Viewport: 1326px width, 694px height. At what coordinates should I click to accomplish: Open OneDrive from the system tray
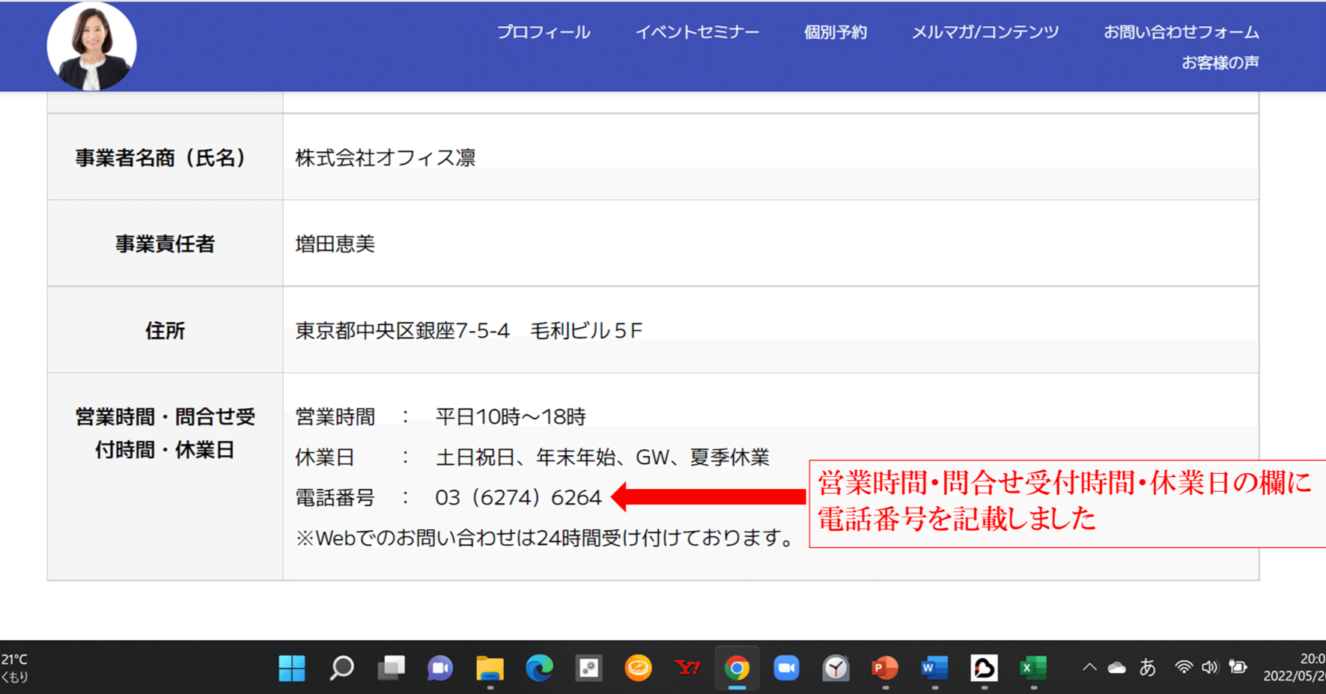(1116, 667)
